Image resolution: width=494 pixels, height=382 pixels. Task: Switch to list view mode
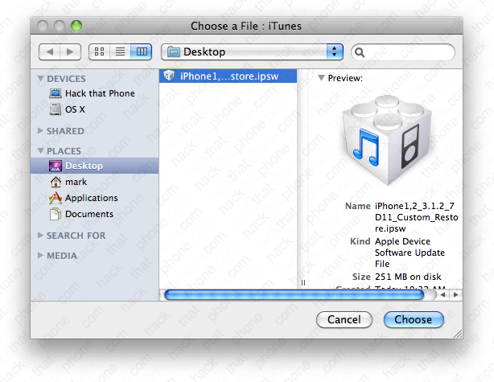click(x=121, y=51)
